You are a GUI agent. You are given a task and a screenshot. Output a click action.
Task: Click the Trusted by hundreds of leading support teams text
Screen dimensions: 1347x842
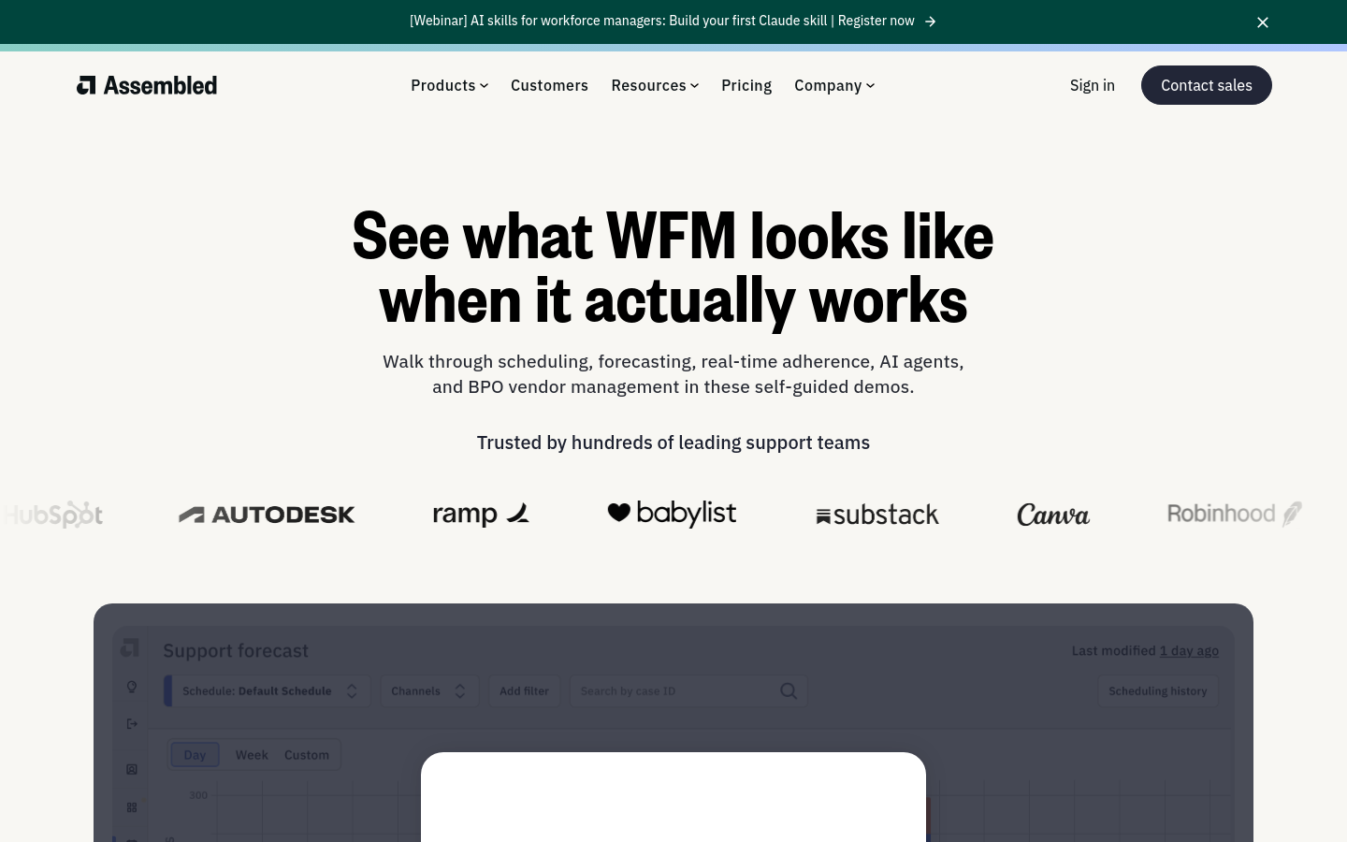673,443
